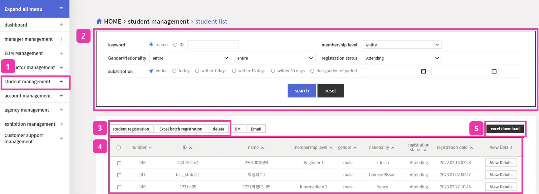Screen dimensions: 539x194
Task: Tick the checkbox for row number 148
Action: tap(119, 163)
